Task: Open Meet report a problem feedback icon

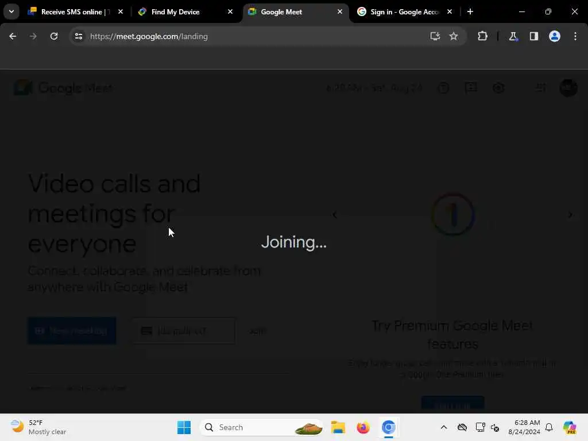Action: click(x=471, y=88)
